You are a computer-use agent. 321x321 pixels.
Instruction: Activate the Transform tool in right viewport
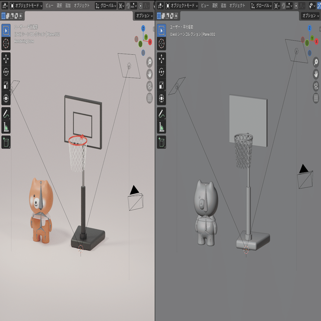coord(161,99)
